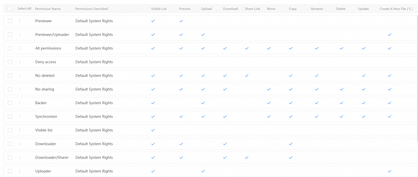418x177 pixels.
Task: Open the three-dot menu for Deny access
Action: tap(20, 62)
